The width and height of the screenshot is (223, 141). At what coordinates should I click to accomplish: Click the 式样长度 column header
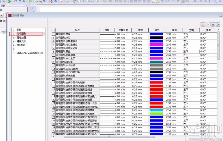(123, 30)
